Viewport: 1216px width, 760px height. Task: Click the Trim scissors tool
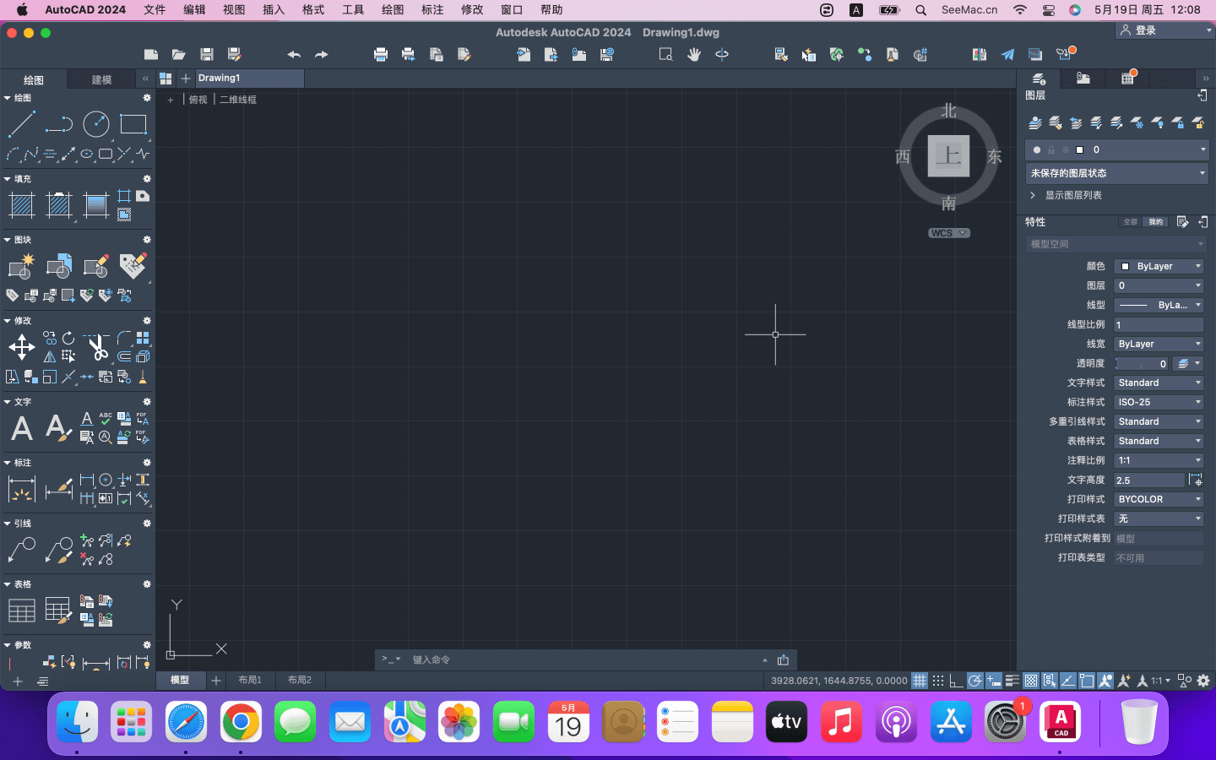(99, 347)
